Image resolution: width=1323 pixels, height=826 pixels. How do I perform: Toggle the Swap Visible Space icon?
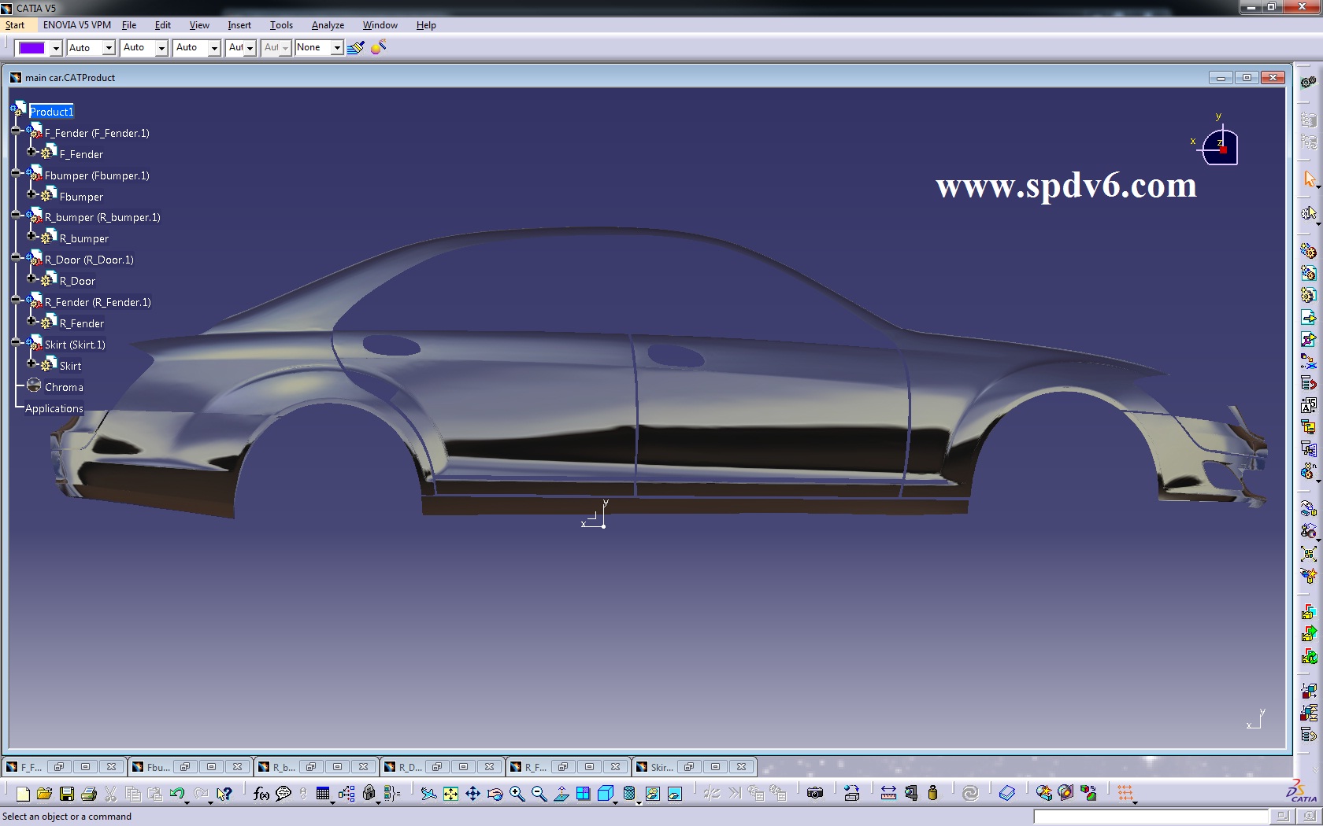[x=675, y=794]
